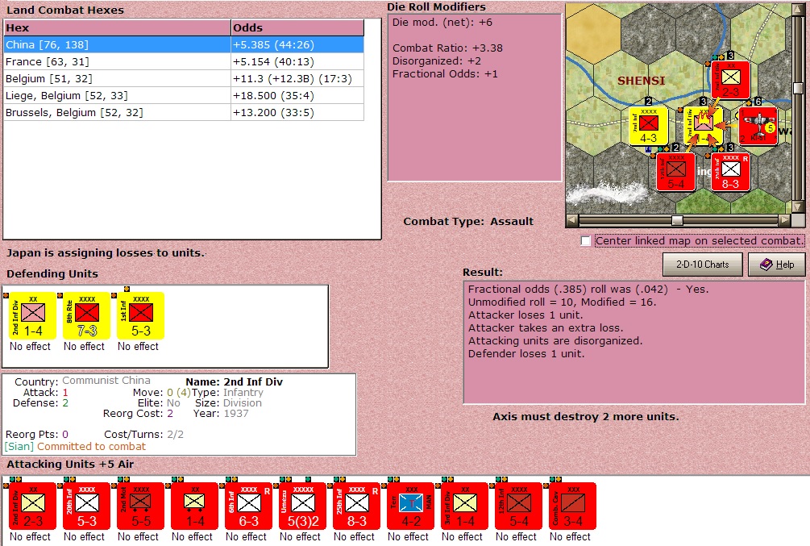The height and width of the screenshot is (546, 810).
Task: Click the 5-4 red unit on the map
Action: coord(675,172)
